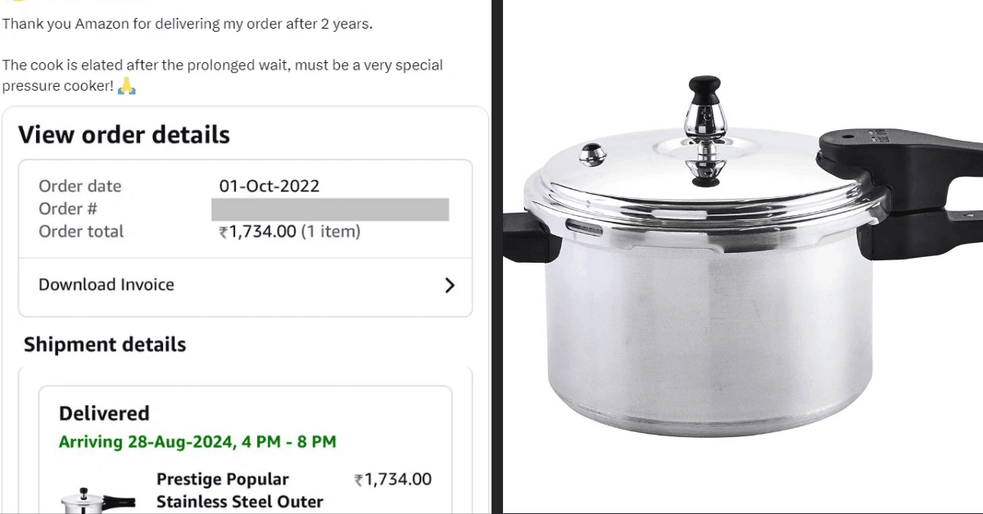
Task: Select the green Arriving 28-Aug-2024 text
Action: point(197,442)
